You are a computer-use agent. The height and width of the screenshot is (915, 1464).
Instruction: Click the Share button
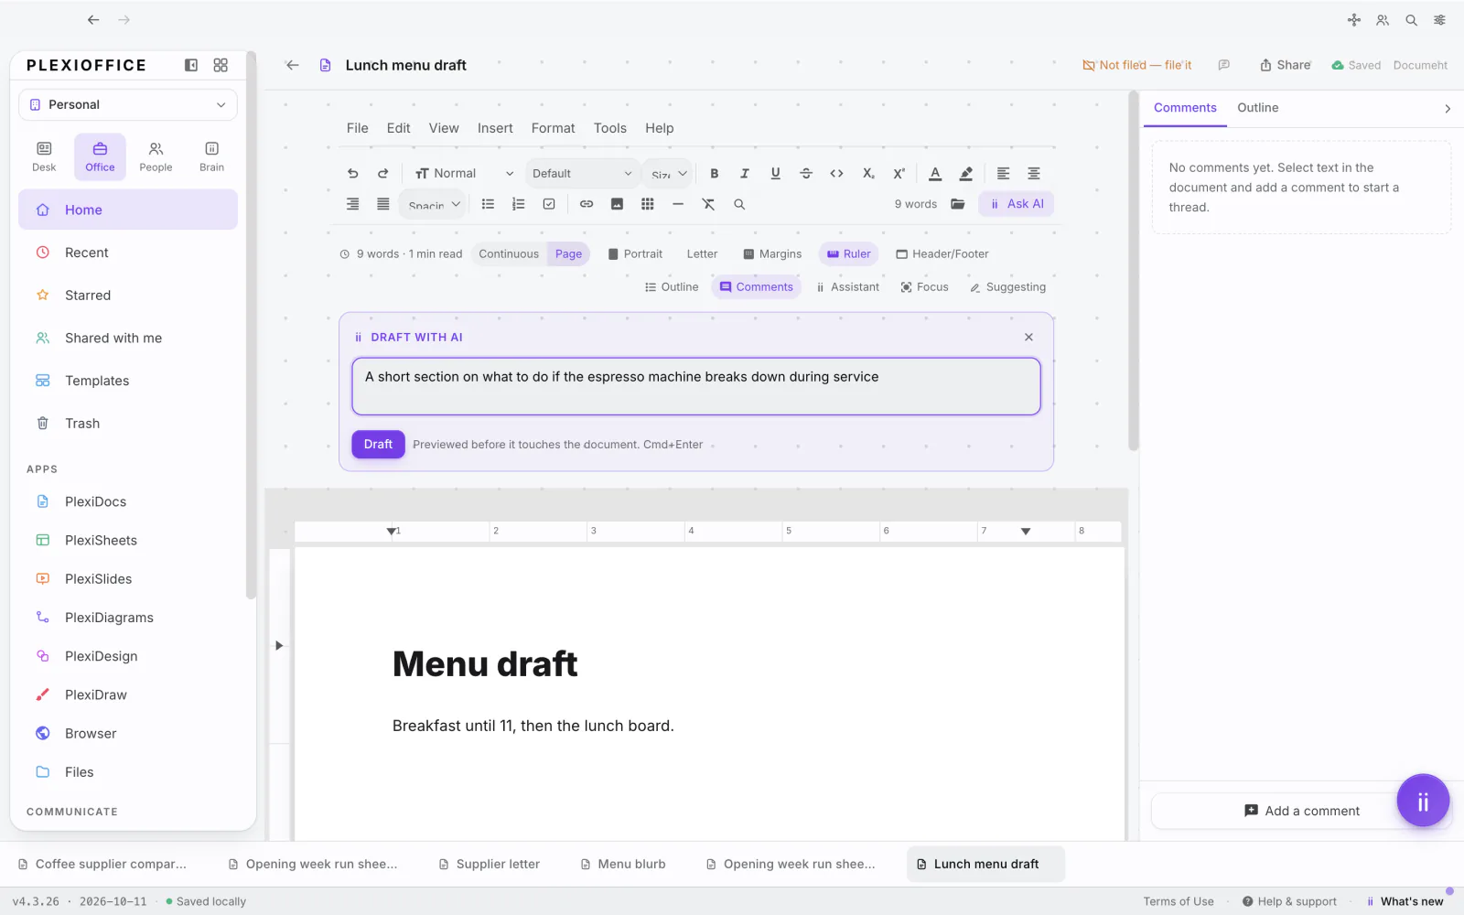1286,65
